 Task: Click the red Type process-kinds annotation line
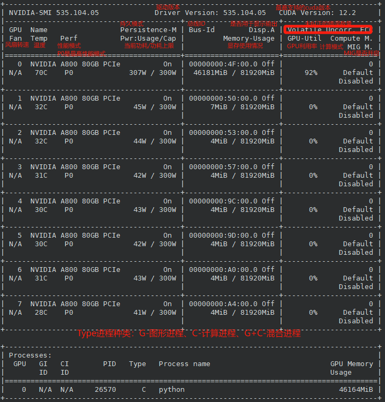pyautogui.click(x=188, y=333)
